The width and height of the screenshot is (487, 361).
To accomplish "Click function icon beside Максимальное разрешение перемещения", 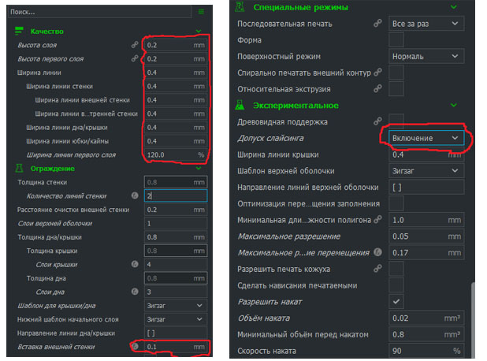I will (377, 252).
